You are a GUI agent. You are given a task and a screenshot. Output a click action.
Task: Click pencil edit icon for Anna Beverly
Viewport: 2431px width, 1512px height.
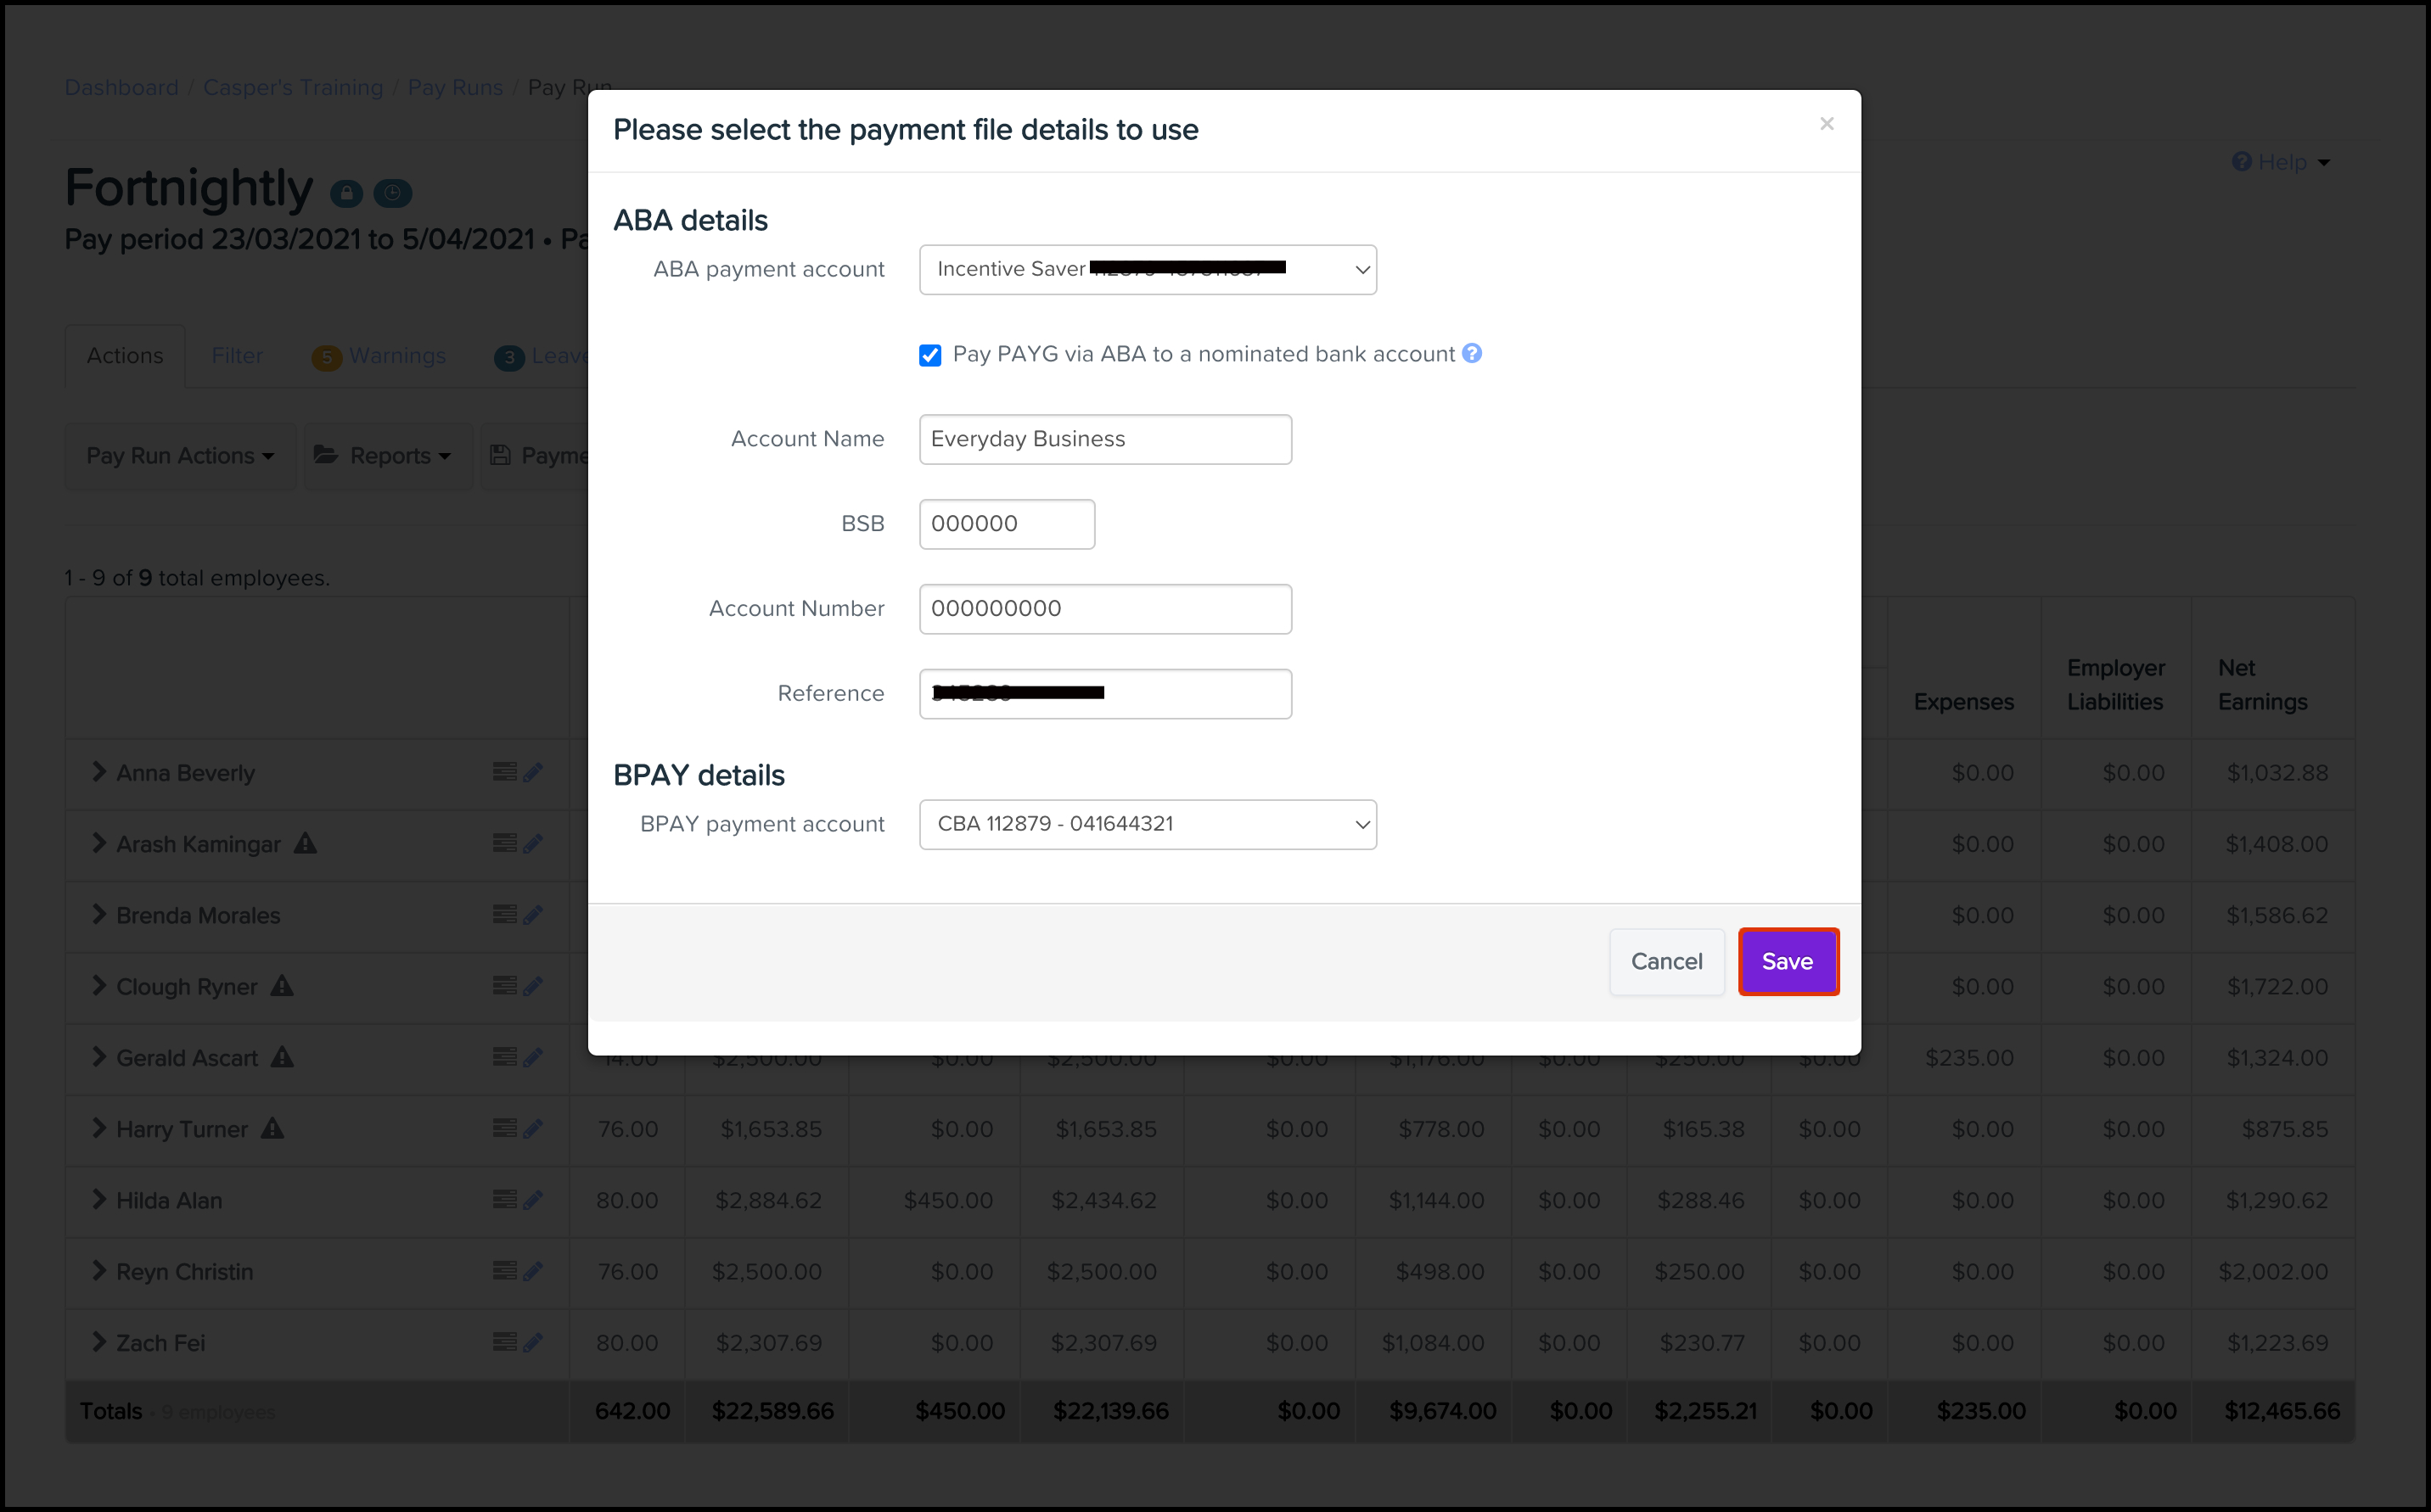pyautogui.click(x=533, y=772)
